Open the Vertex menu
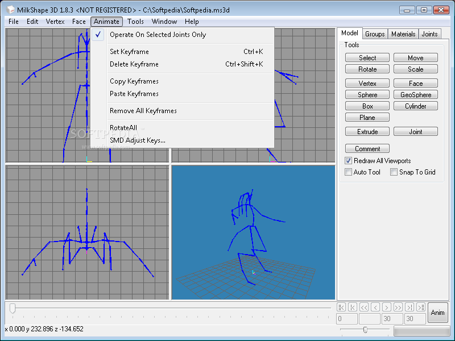455x341 pixels. coord(55,22)
